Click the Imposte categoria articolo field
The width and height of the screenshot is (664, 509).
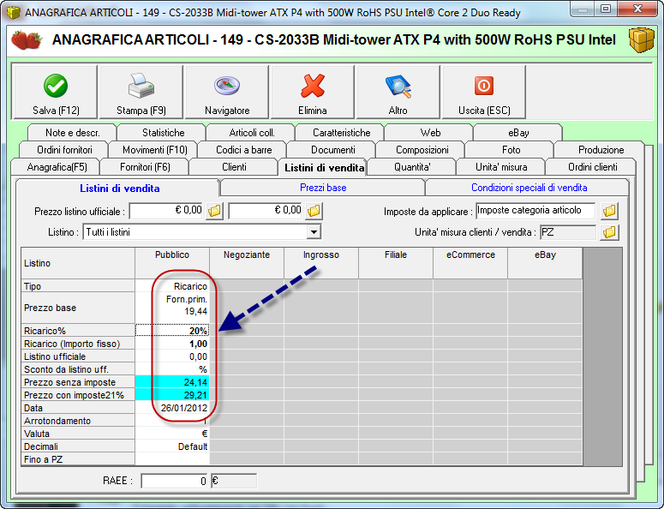[535, 211]
